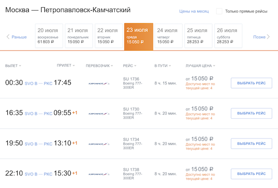Viewport: 278px width, 188px height.
Task: Click the Aeroflot logo for flight SU 1730
Action: (99, 114)
